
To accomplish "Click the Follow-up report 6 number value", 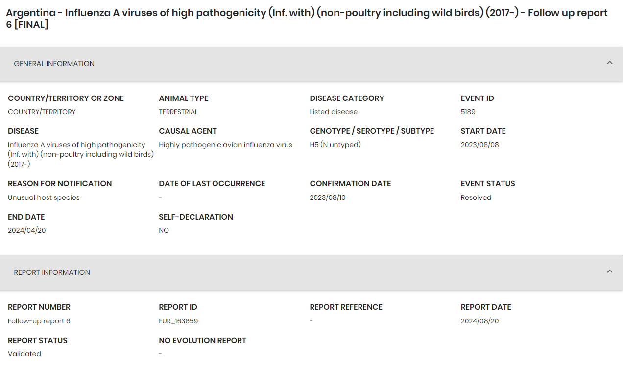I will (39, 321).
